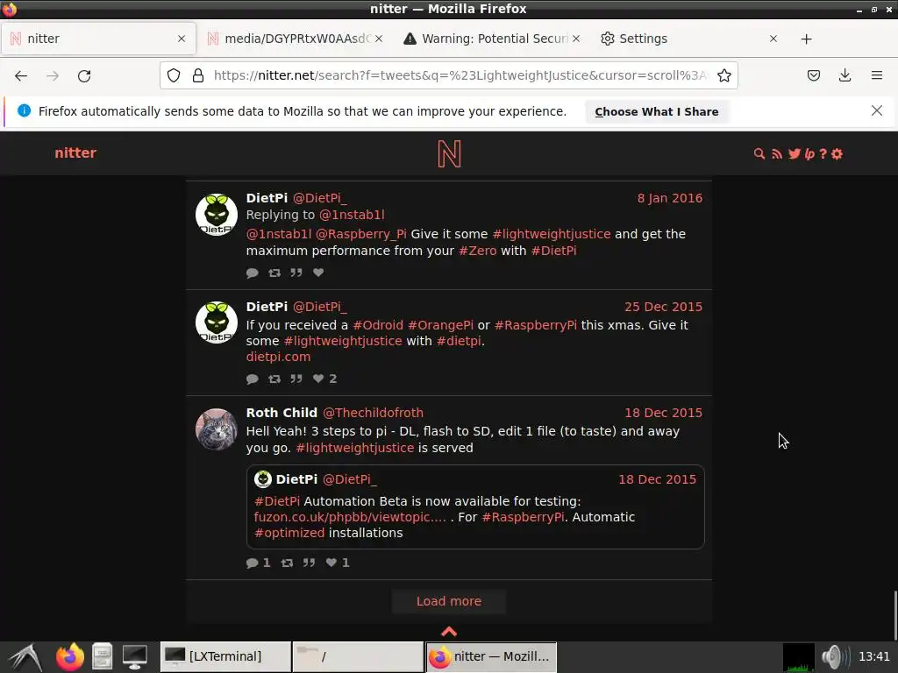Open tweet on Twitter bird icon
The height and width of the screenshot is (673, 898).
click(794, 153)
